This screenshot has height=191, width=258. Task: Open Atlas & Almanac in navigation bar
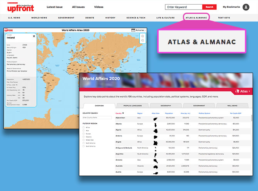pos(196,18)
